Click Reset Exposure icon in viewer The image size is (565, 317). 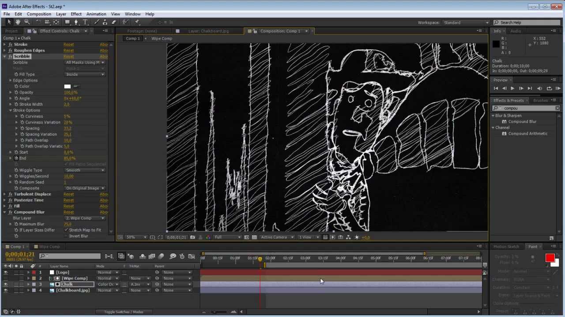(x=357, y=237)
